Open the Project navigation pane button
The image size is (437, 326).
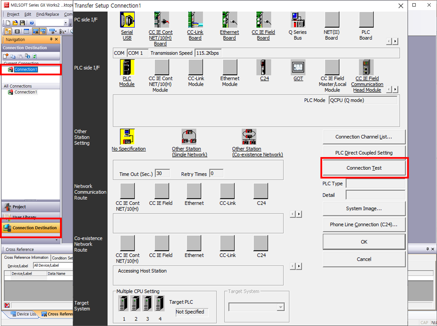31,207
